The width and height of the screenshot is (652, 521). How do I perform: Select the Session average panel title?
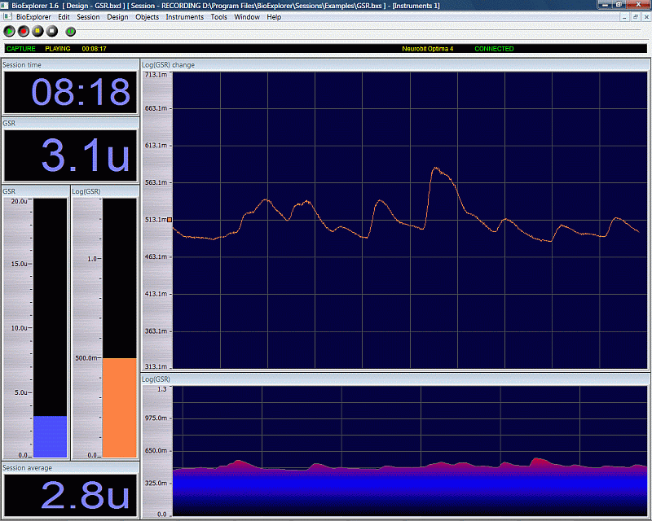click(x=28, y=468)
